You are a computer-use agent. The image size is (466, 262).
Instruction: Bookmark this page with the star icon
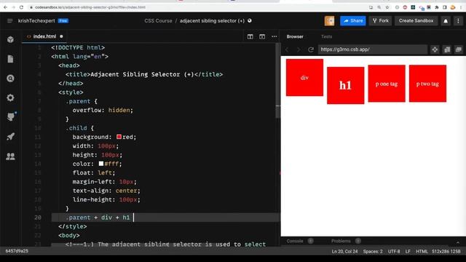pos(387,7)
